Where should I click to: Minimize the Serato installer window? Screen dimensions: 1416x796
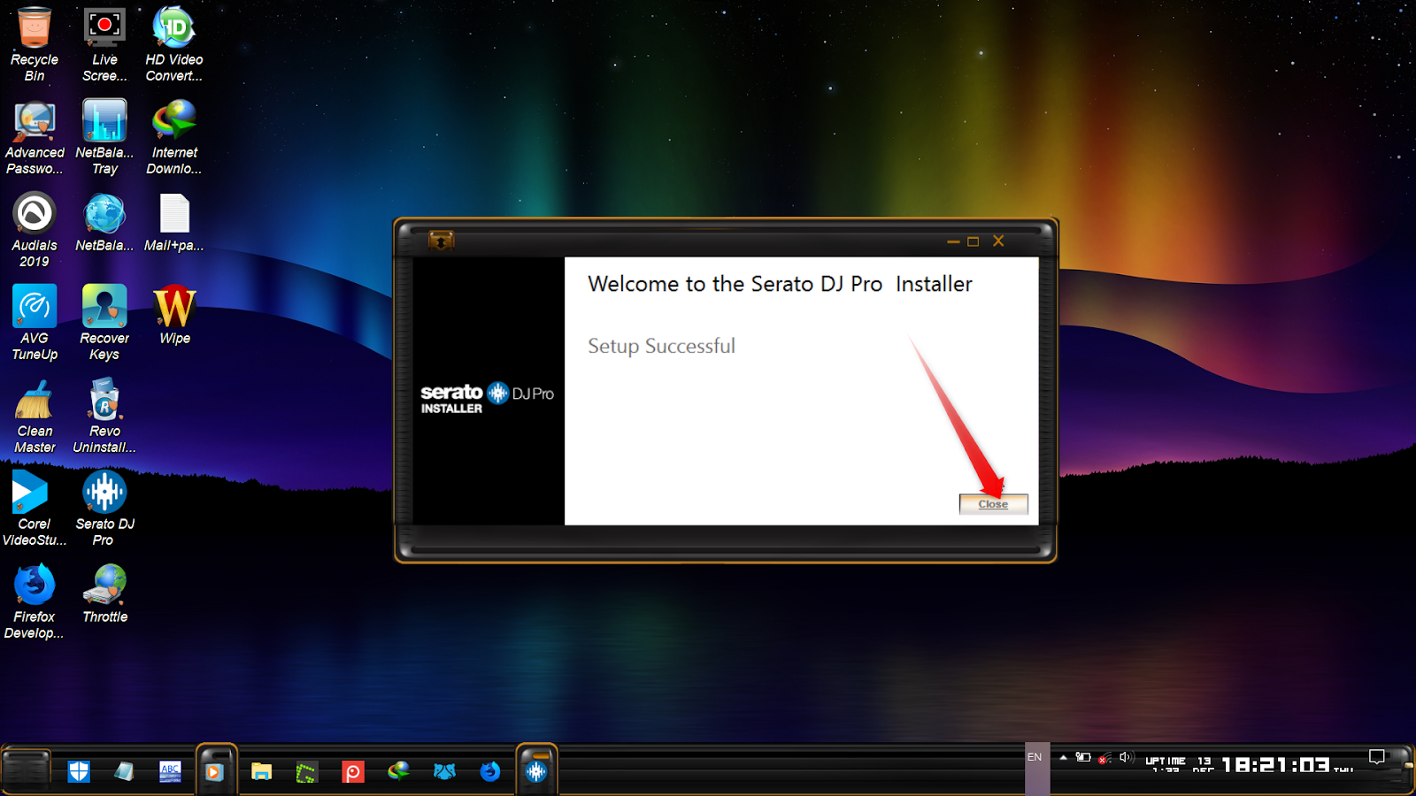pyautogui.click(x=953, y=241)
